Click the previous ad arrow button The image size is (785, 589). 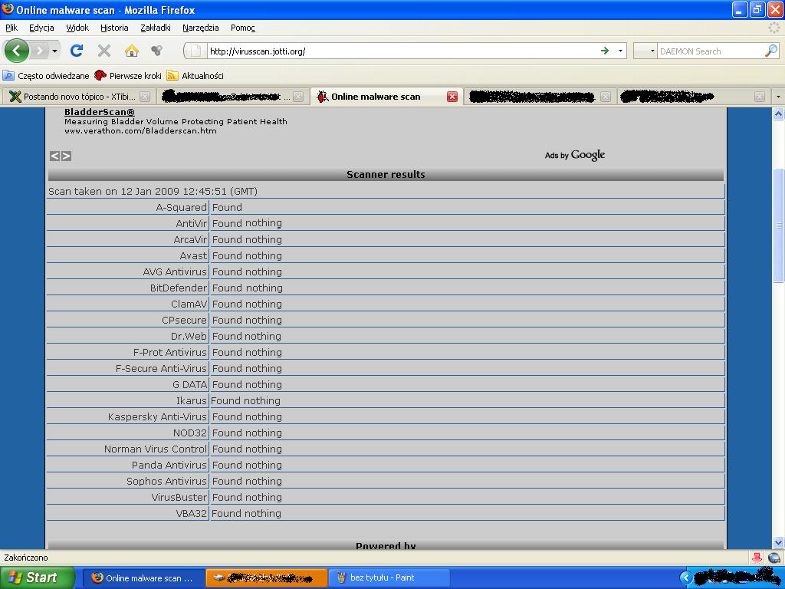point(54,156)
